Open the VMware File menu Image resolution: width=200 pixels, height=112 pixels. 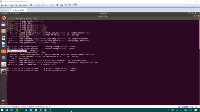click(x=2, y=5)
